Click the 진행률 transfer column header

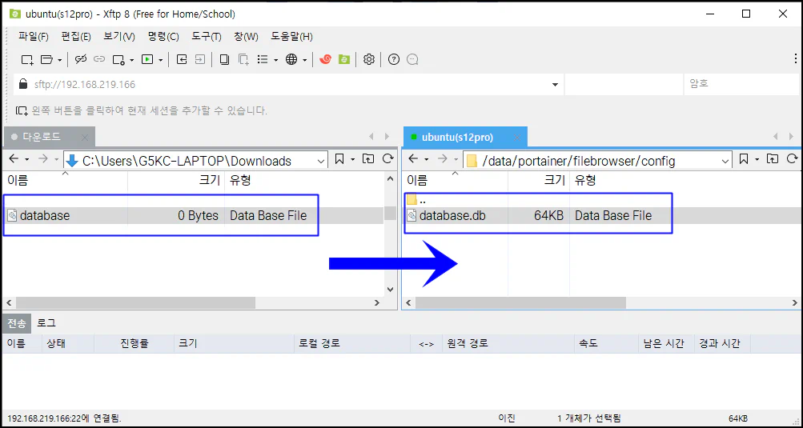[135, 344]
